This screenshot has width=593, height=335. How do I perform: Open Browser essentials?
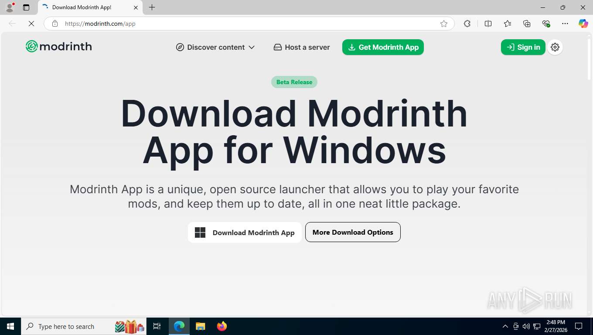[x=546, y=24]
